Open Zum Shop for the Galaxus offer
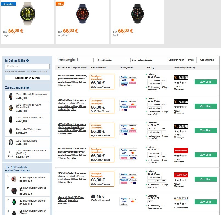This screenshot has width=221, height=215. [206, 202]
